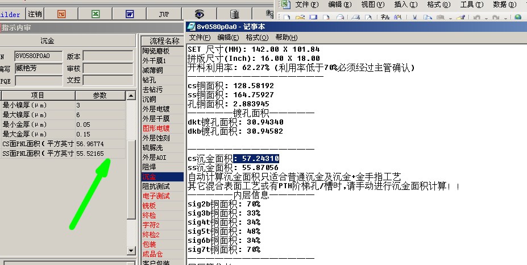Click the empty 文控 input field
Viewport: 527px width, 265px height.
(x=108, y=81)
